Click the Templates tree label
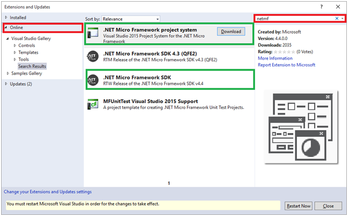The image size is (348, 216). [x=28, y=53]
